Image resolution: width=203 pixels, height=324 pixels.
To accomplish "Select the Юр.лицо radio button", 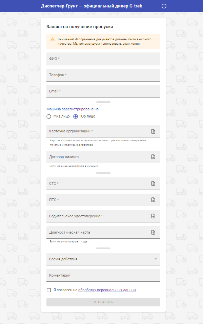I will (76, 116).
